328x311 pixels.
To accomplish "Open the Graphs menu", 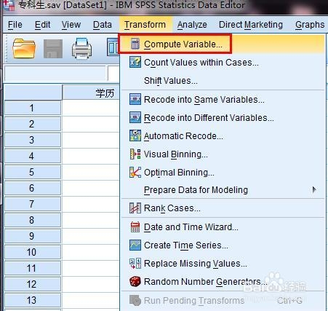I will [310, 25].
